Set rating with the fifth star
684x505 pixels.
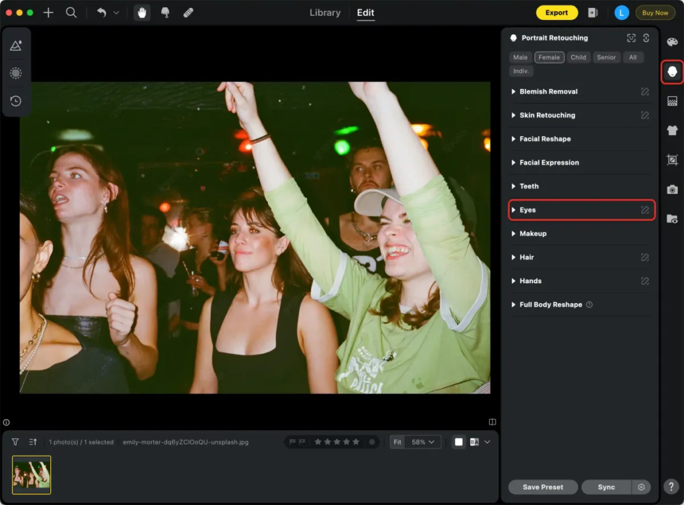[356, 442]
